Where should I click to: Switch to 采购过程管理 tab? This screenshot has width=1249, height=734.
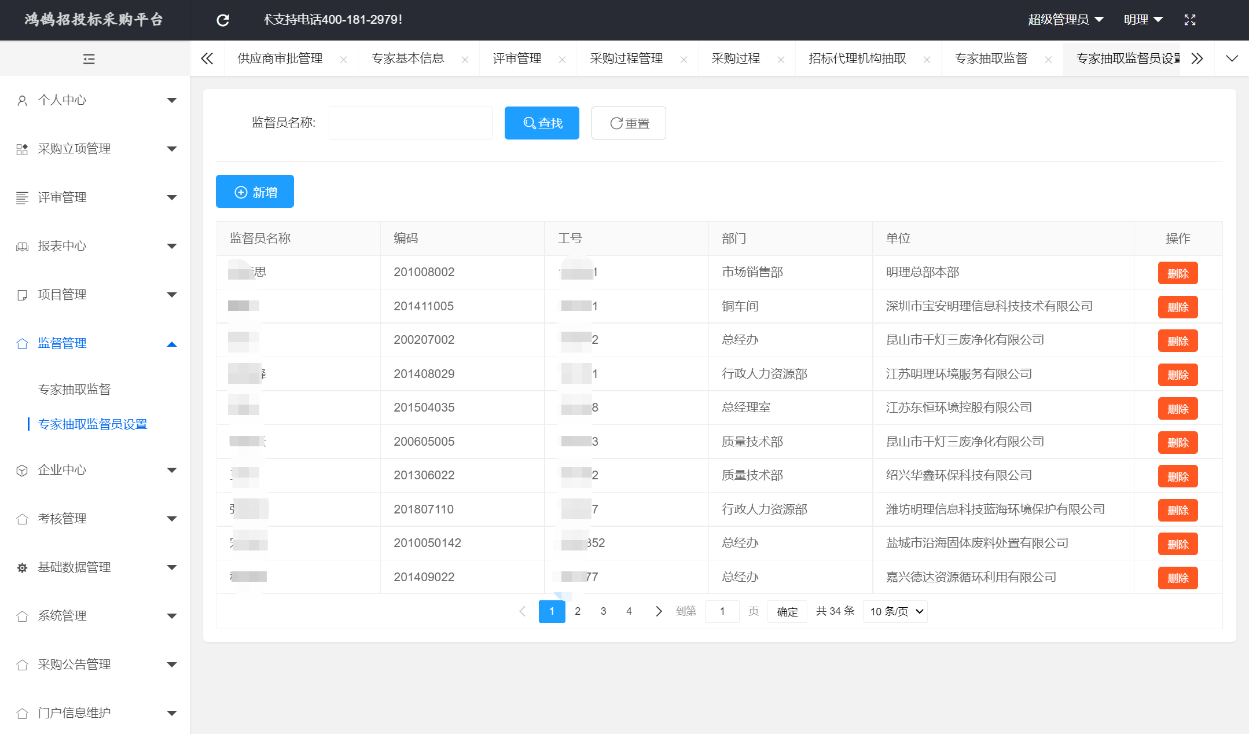[x=626, y=58]
